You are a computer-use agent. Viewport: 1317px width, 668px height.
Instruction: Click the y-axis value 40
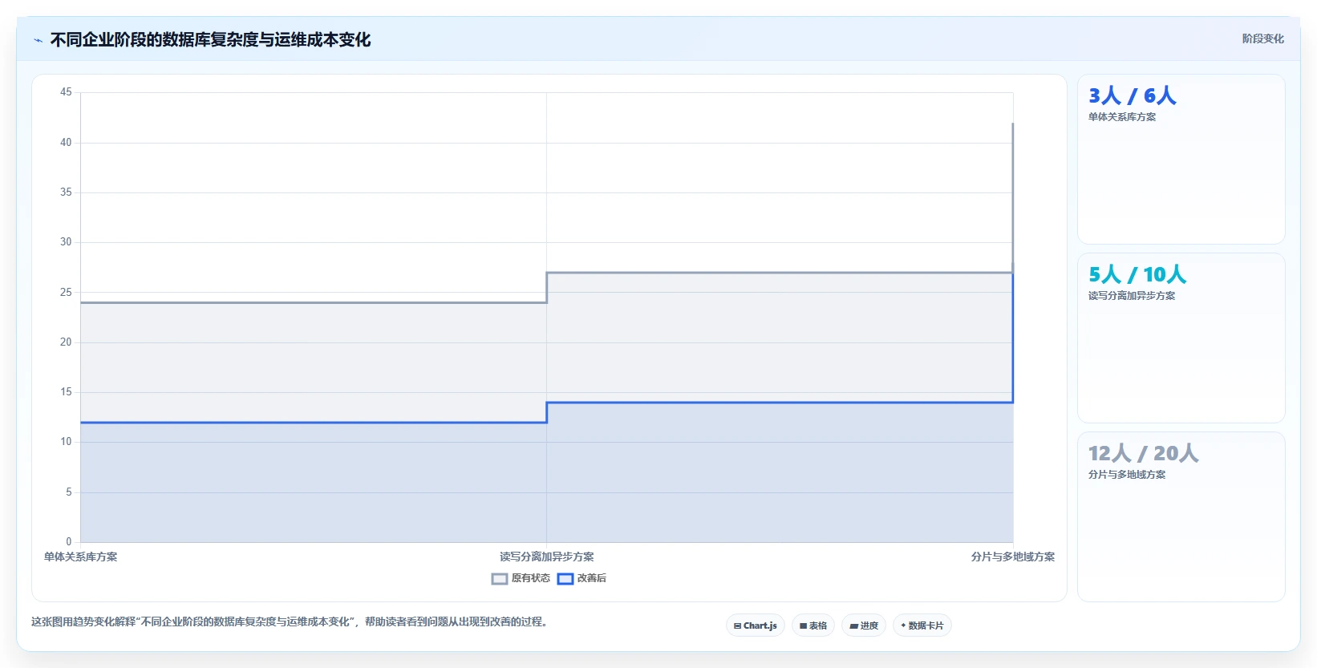[66, 143]
